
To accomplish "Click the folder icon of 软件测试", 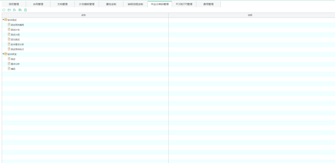I will [6, 20].
